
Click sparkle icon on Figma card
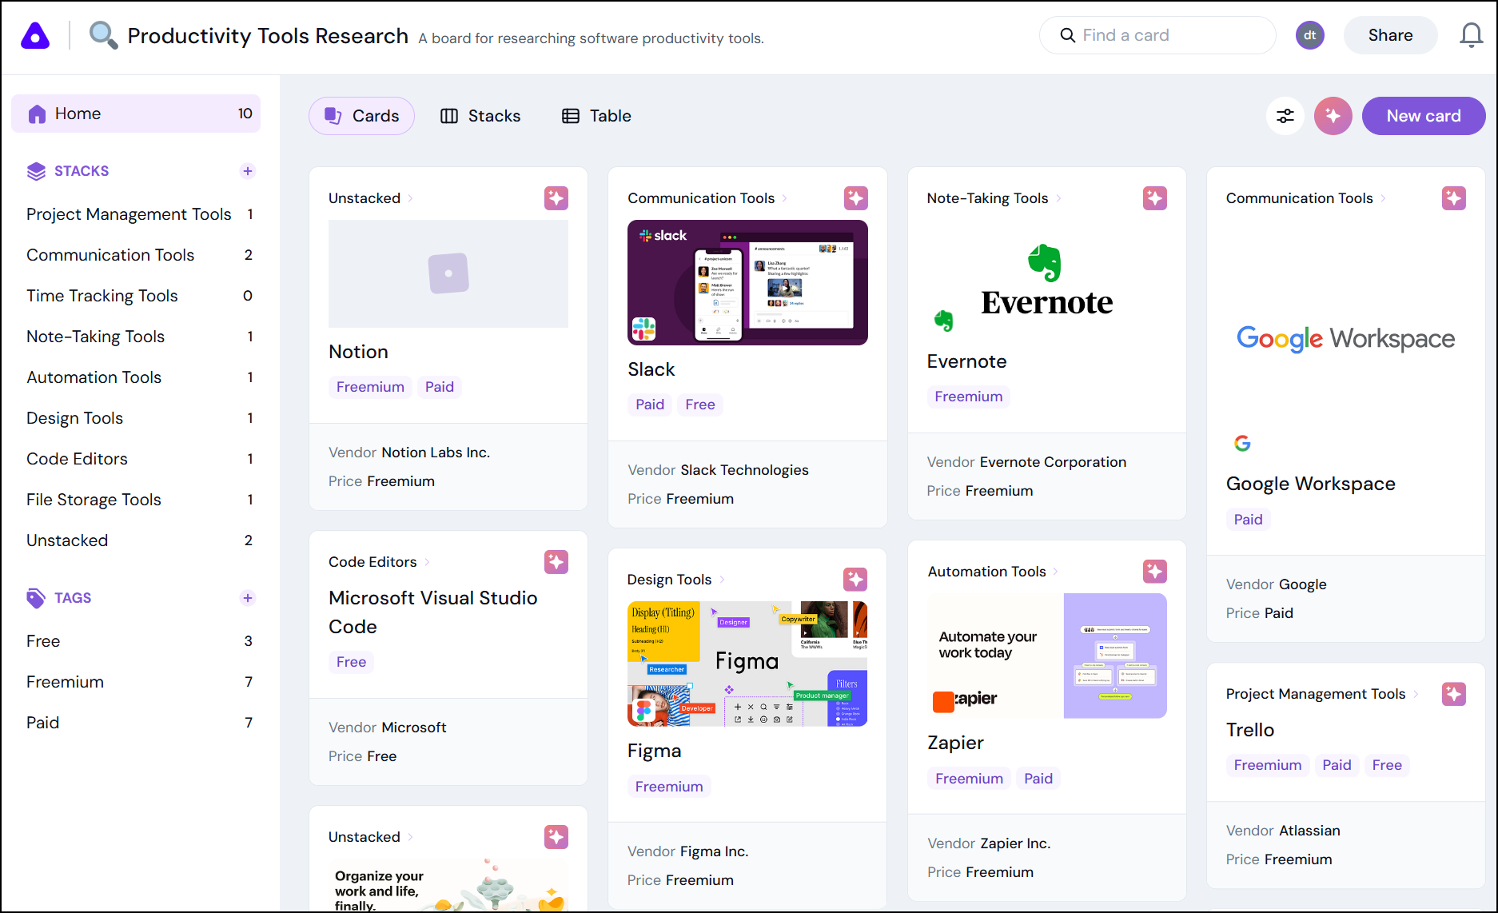coord(855,580)
